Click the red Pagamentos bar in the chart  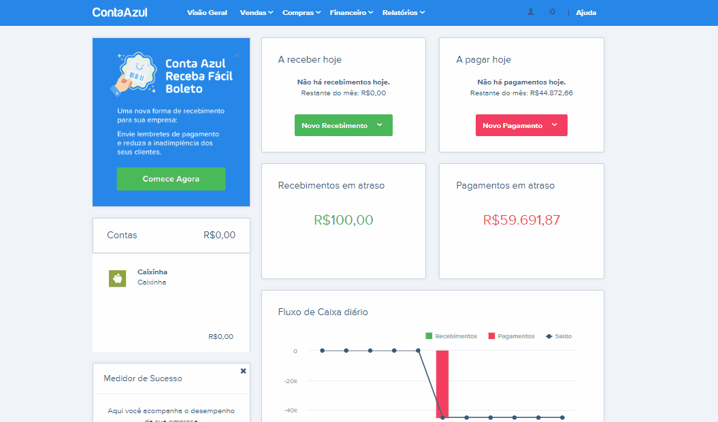point(442,384)
